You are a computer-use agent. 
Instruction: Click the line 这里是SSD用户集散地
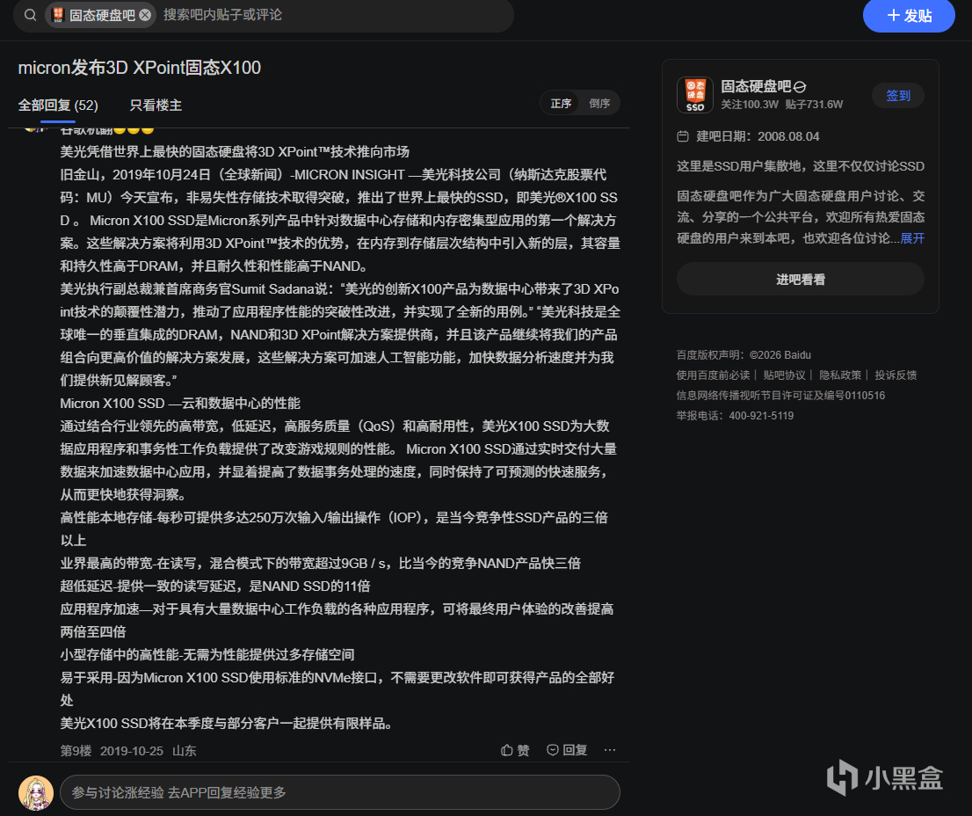(801, 166)
